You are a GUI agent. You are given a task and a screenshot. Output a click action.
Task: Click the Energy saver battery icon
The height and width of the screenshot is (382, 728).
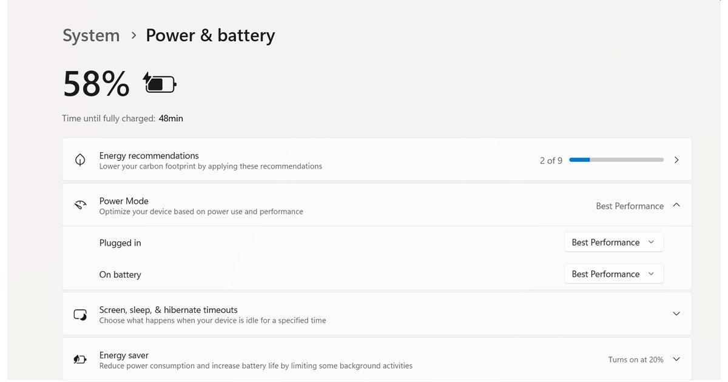tap(80, 360)
